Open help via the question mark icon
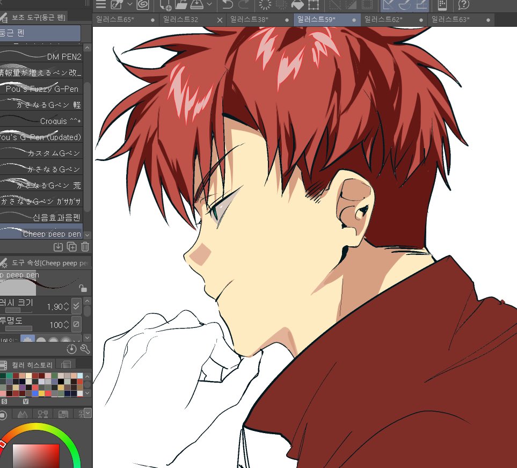The image size is (517, 468). [x=463, y=5]
